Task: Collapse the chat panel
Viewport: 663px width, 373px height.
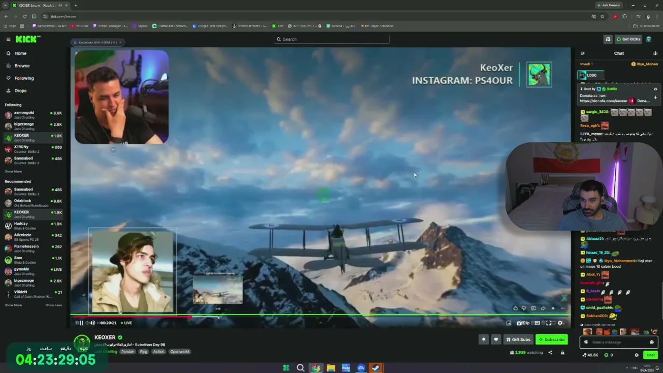Action: pyautogui.click(x=583, y=53)
